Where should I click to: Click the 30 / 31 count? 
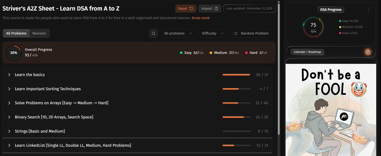[x=262, y=75]
